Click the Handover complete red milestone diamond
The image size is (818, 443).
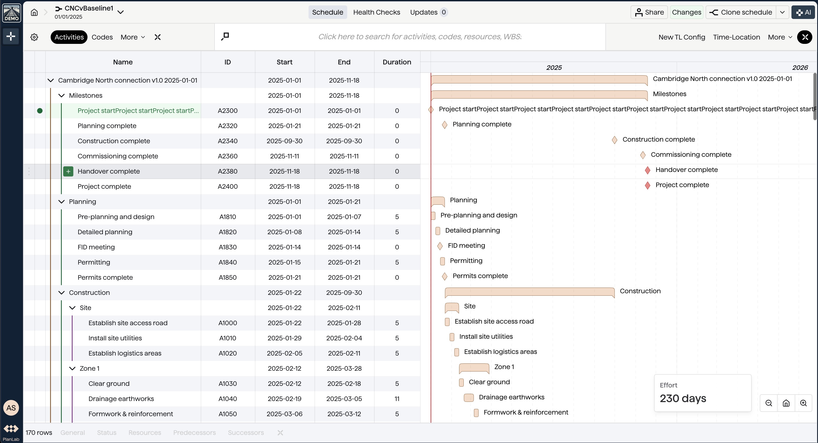647,170
